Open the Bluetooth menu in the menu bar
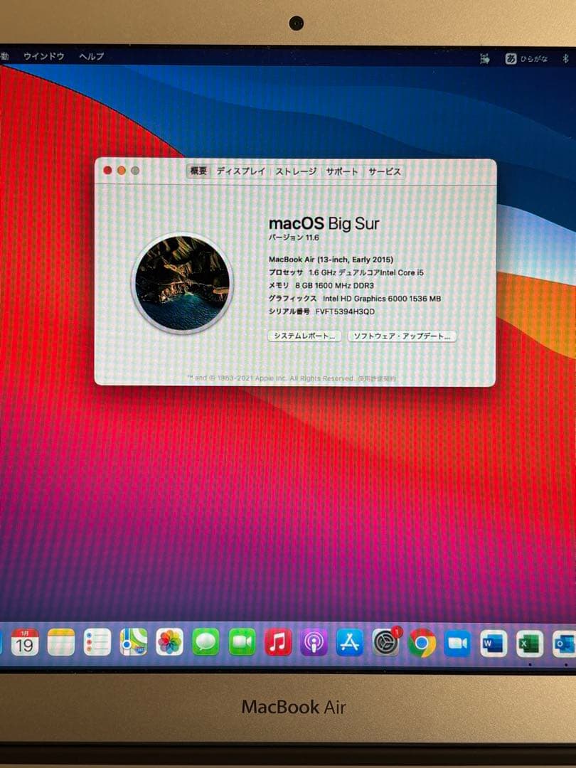 click(564, 58)
